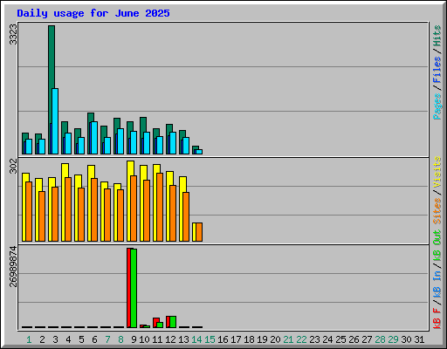Select the red kB bar for day 9

(129, 288)
